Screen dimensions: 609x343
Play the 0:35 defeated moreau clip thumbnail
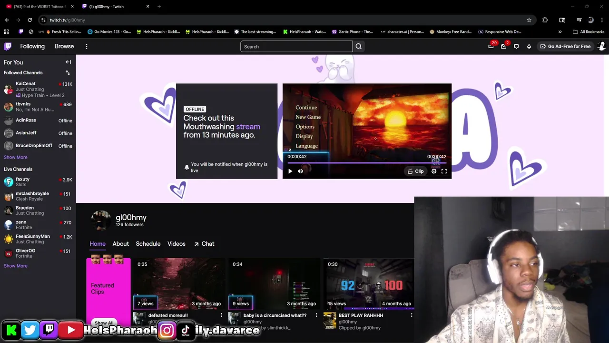point(178,284)
